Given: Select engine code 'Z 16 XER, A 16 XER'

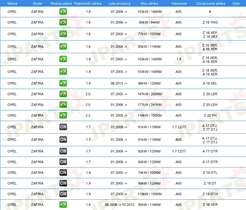Looking at the screenshot, I should (210, 47).
